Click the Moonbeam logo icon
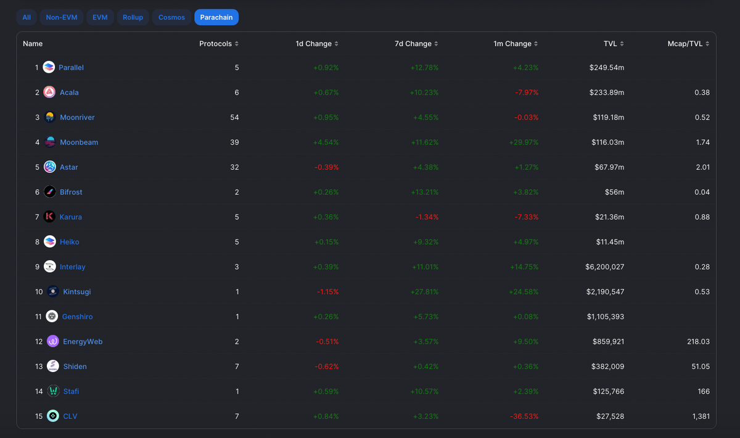740x438 pixels. click(50, 142)
